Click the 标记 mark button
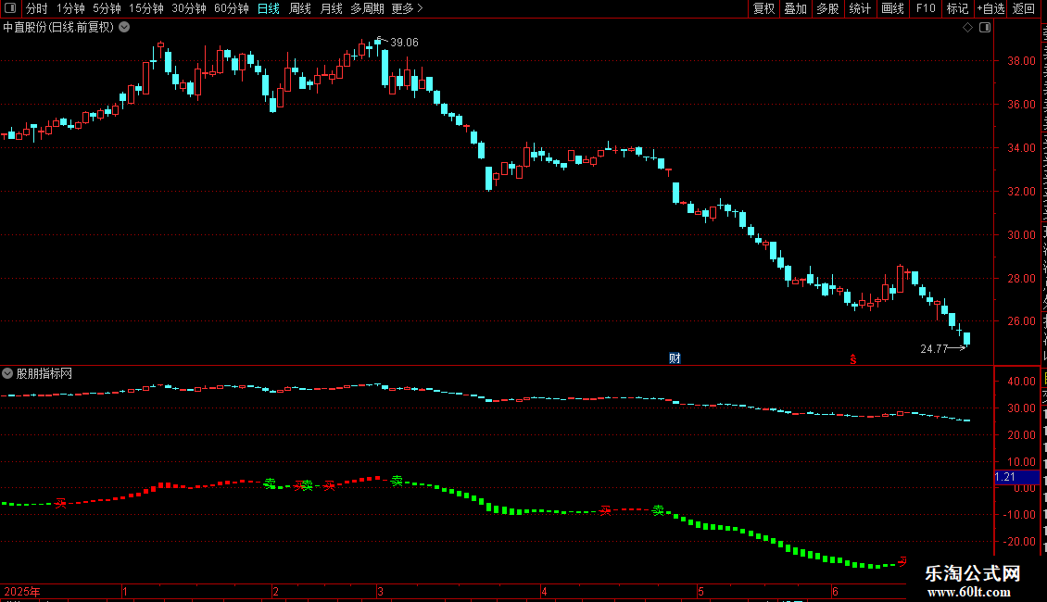1047x602 pixels. [957, 8]
